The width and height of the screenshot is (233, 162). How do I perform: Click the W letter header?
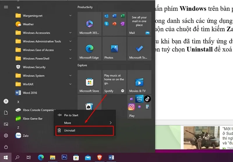18,8
